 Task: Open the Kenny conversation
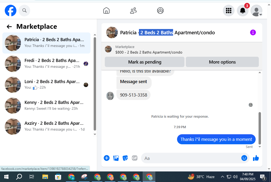click(x=46, y=106)
